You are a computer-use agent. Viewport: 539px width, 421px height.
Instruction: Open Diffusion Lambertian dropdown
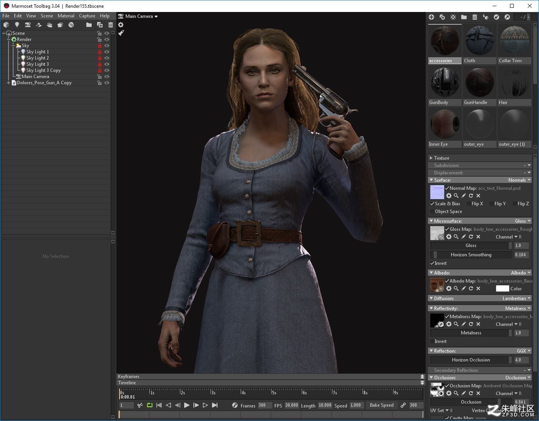point(517,298)
